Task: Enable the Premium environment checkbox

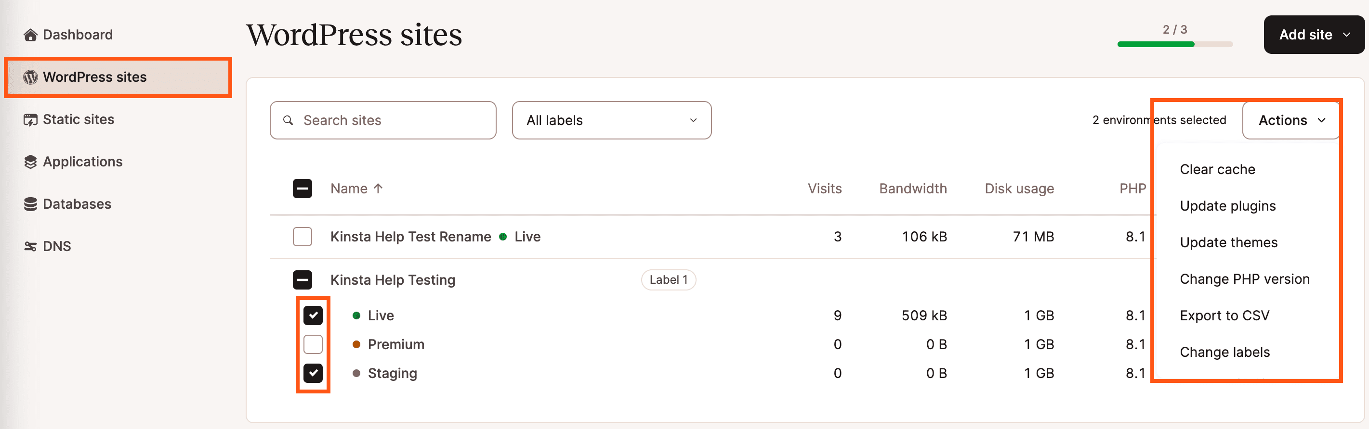Action: (313, 344)
